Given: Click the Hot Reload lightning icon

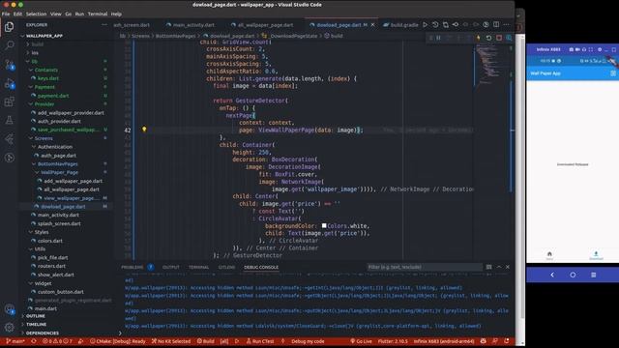Looking at the screenshot, I should click(479, 38).
